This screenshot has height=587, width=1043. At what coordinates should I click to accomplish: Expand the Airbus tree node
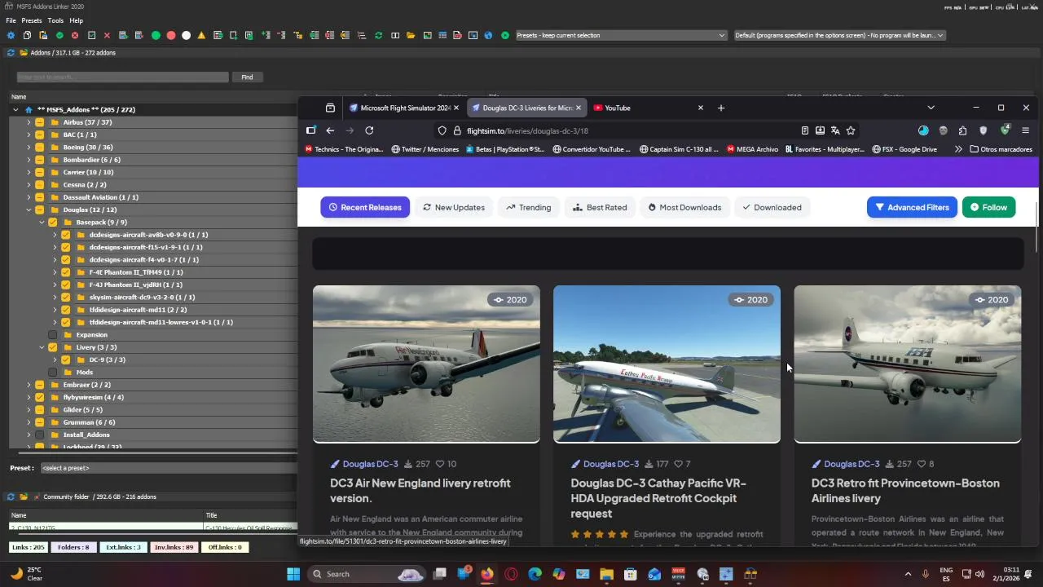29,122
